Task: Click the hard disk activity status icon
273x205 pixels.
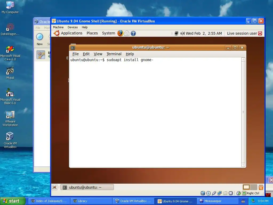Action: (203, 193)
